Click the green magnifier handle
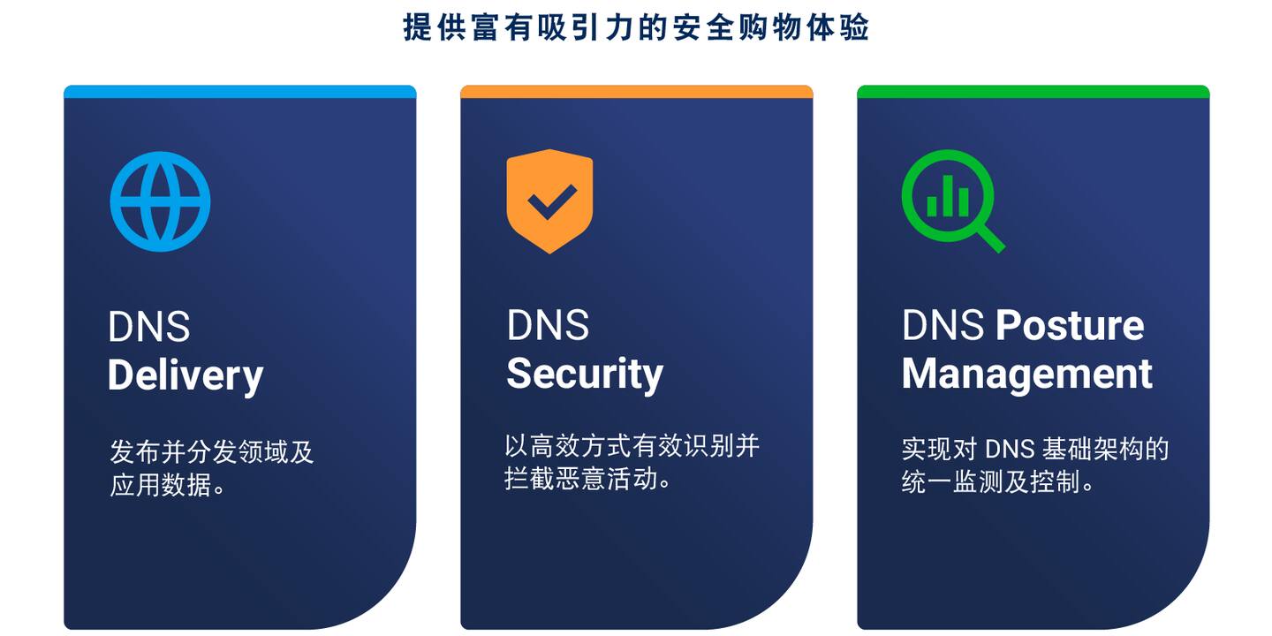This screenshot has height=636, width=1272. pos(989,237)
